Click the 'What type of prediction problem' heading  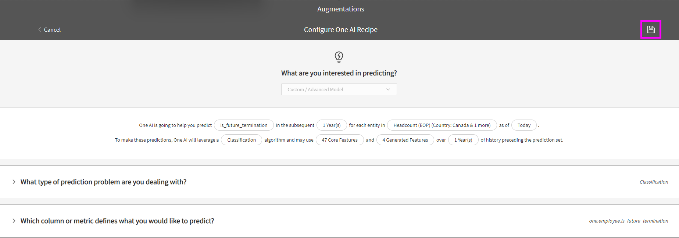[103, 182]
